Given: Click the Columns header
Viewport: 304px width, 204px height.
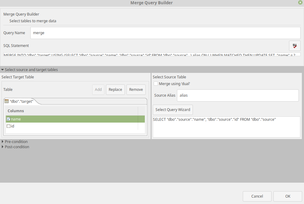Looking at the screenshot, I should click(16, 111).
